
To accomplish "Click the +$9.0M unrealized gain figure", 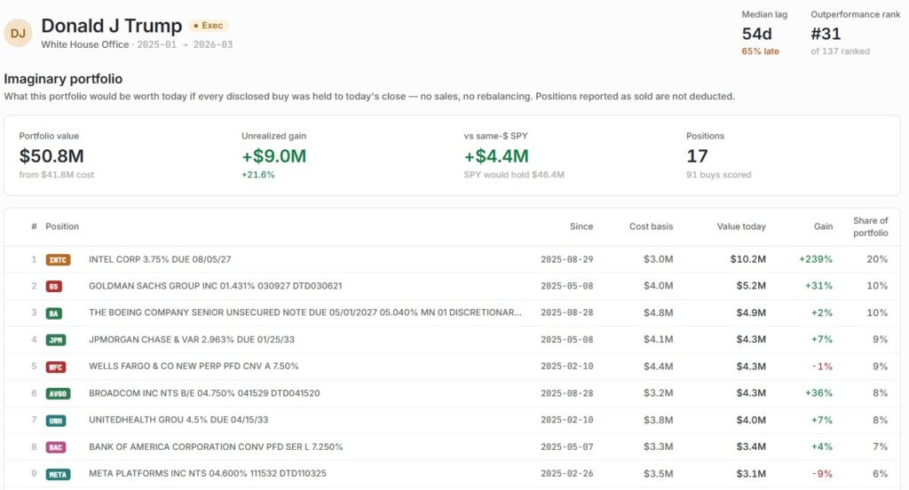I will tap(273, 156).
